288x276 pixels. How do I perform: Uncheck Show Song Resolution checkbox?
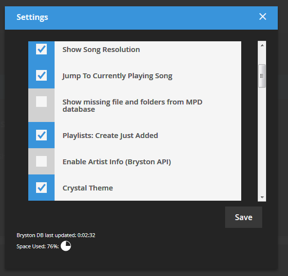click(41, 49)
